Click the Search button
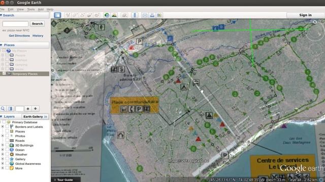The image size is (325, 182). coord(37,24)
